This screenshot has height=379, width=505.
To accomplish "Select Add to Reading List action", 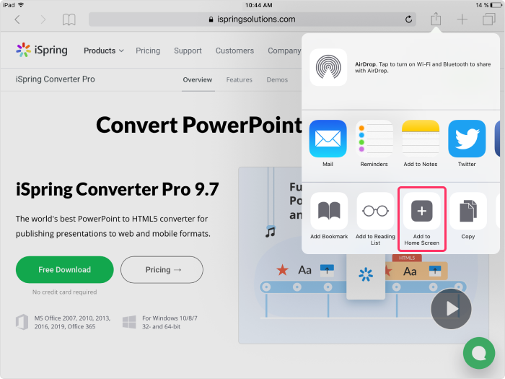I will click(x=376, y=211).
